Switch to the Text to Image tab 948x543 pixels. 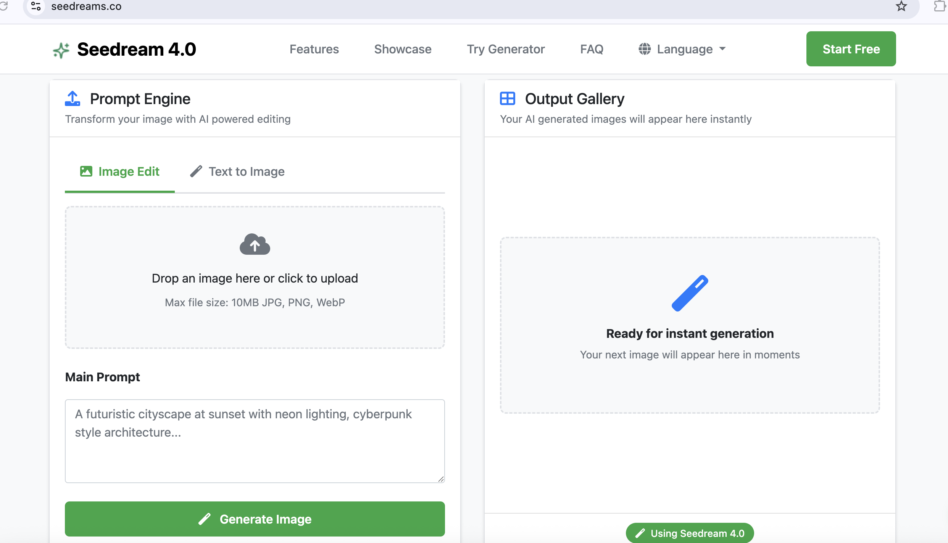237,172
